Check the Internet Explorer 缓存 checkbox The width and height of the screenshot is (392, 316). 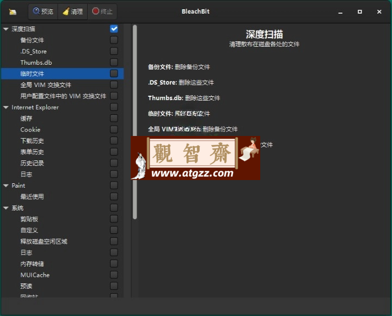pyautogui.click(x=114, y=118)
